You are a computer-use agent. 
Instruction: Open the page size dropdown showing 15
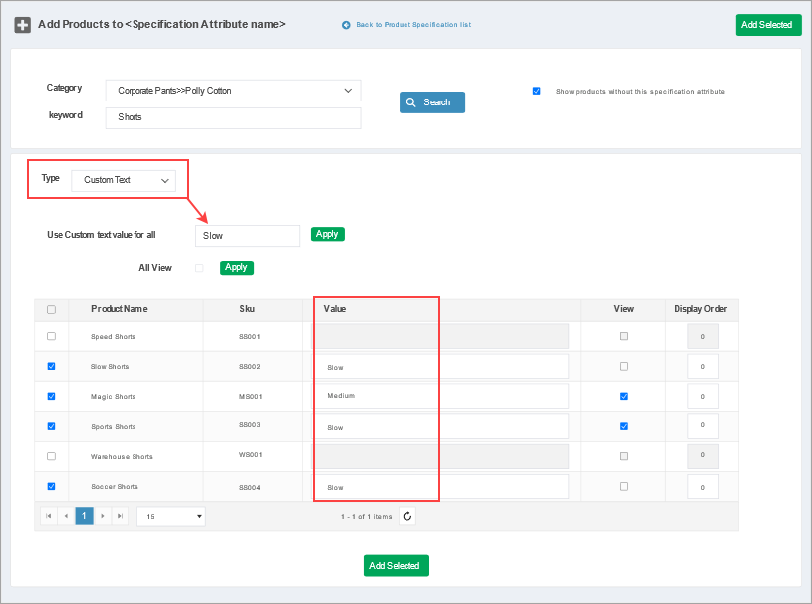[170, 516]
